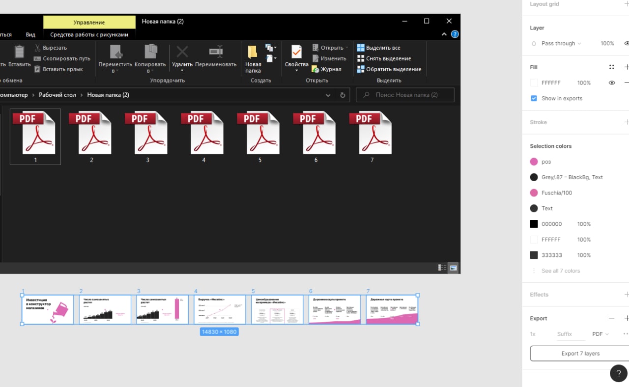Screen dimensions: 629x387
Task: Click the Grey/.87 – BlackBg, Text swatch
Action: tap(534, 177)
